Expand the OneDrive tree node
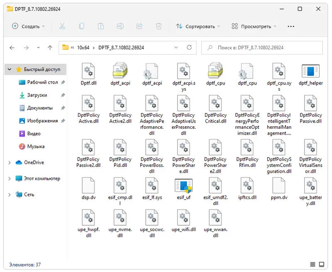 pos(10,163)
